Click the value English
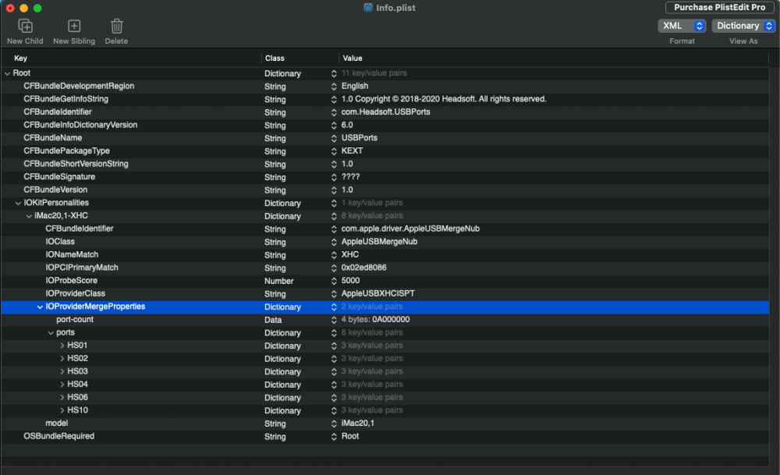Screen dimensions: 780x475 tap(355, 86)
